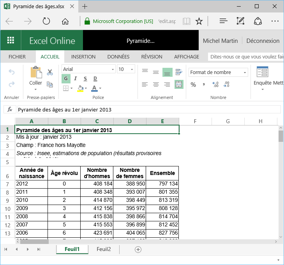284x265 pixels.
Task: Click the increase decimal places icon
Action: tap(215, 85)
